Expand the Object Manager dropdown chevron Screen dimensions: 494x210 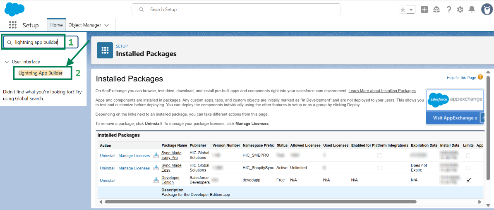coord(107,25)
